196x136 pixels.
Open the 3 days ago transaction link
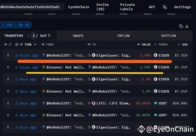coord(26,127)
